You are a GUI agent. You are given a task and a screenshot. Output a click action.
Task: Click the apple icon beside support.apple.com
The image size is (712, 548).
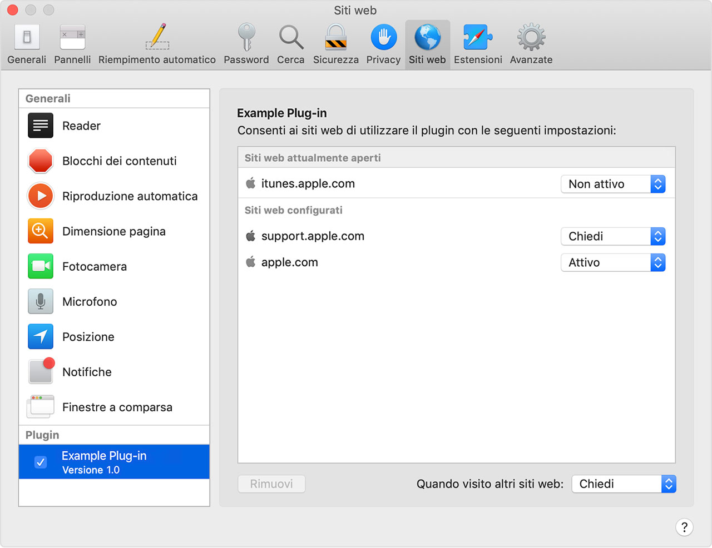(251, 236)
